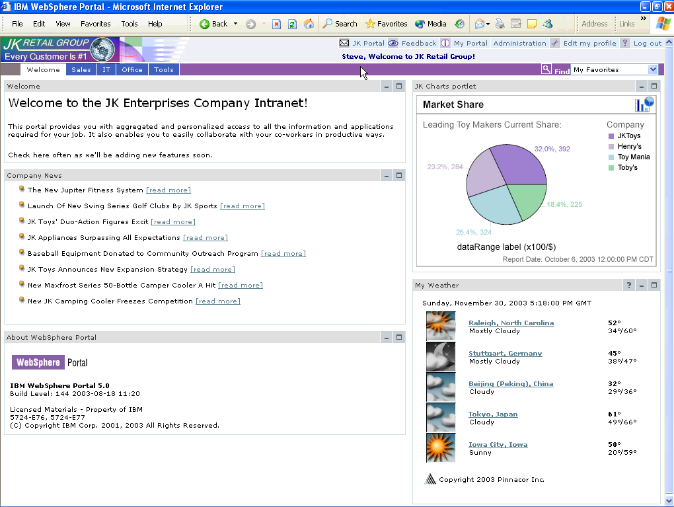
Task: Read more about New Jupiter Fitness System
Action: pos(168,190)
